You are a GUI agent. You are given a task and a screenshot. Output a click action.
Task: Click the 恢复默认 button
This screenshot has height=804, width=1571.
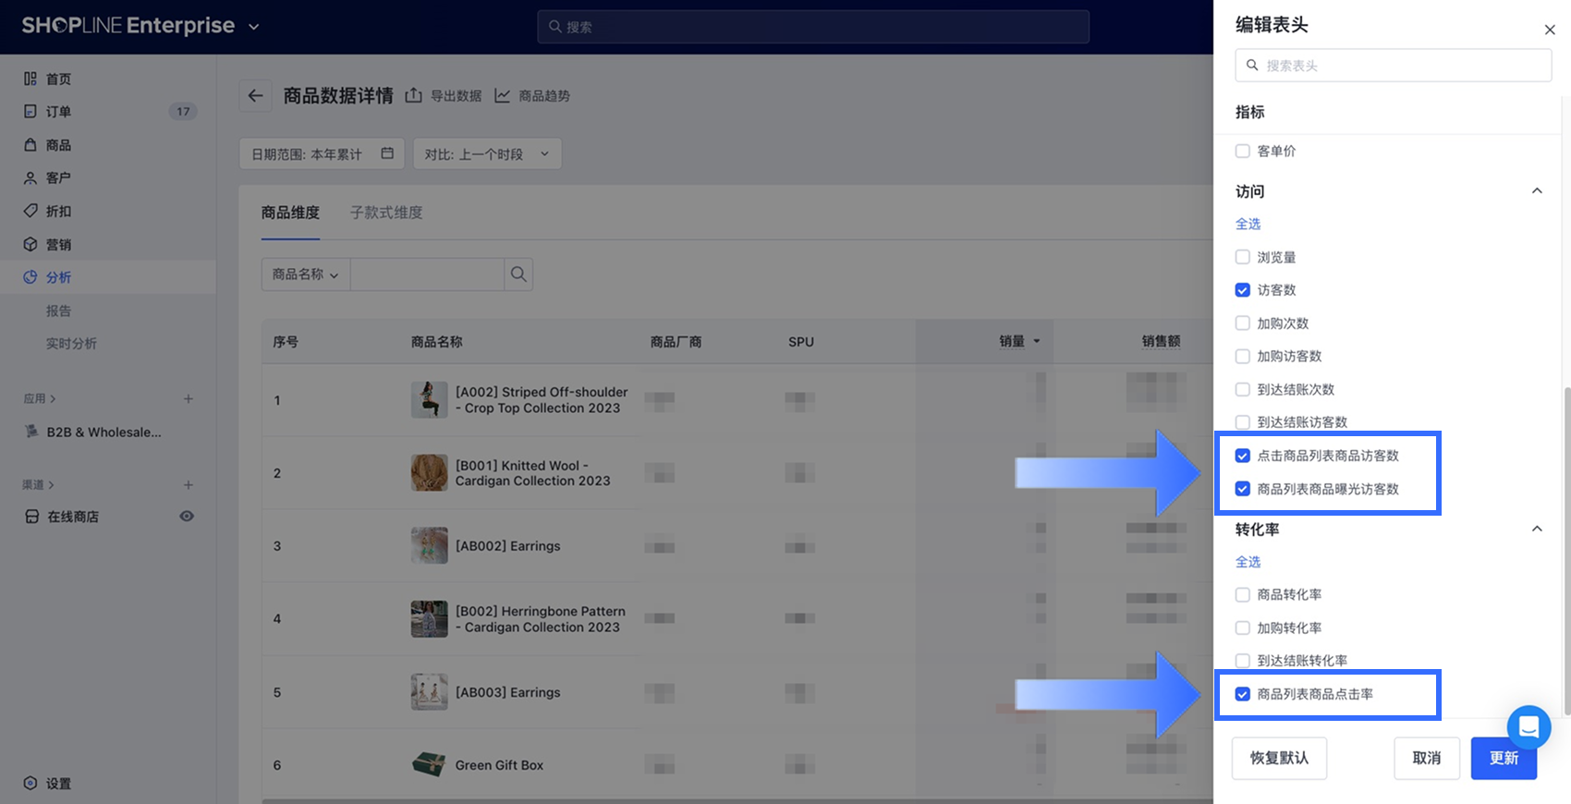[x=1279, y=758]
